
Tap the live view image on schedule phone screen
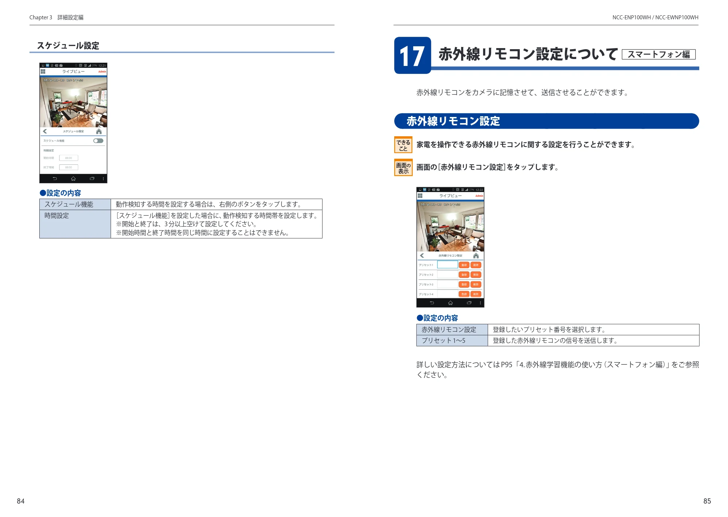(x=73, y=102)
